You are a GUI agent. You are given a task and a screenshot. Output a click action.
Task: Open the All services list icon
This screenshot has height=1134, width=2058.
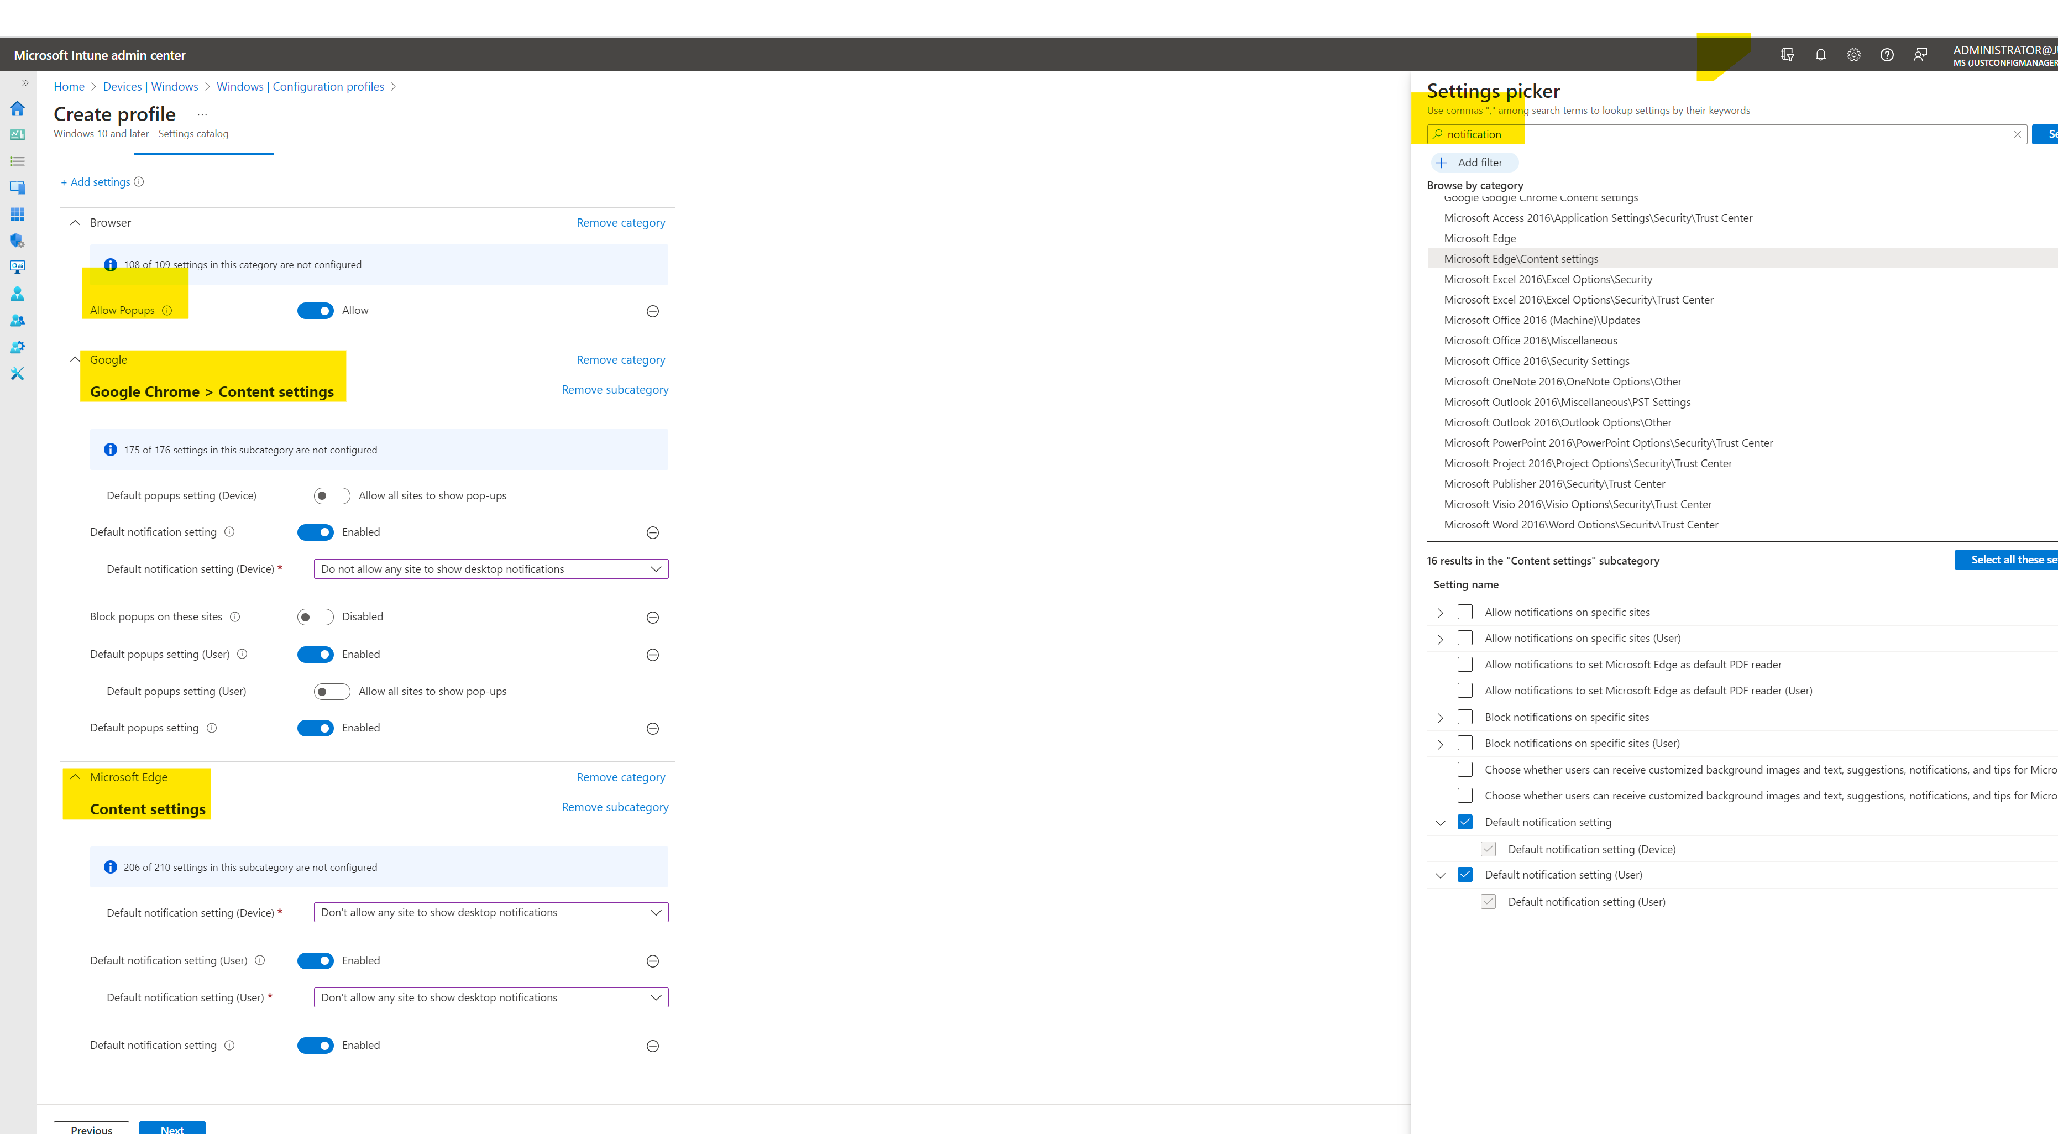click(x=17, y=161)
